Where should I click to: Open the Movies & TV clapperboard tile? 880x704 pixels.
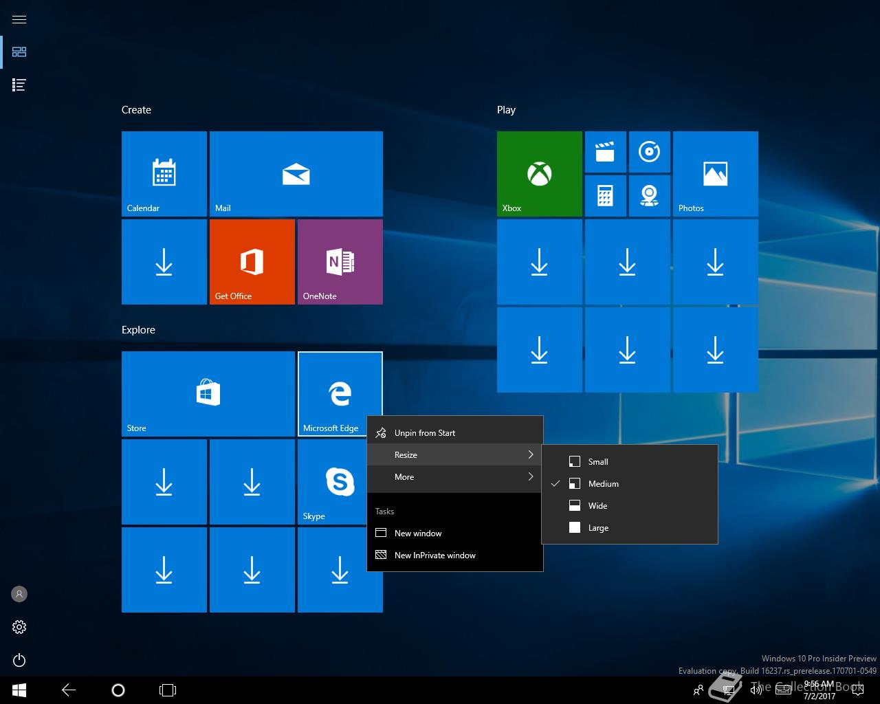pyautogui.click(x=606, y=152)
